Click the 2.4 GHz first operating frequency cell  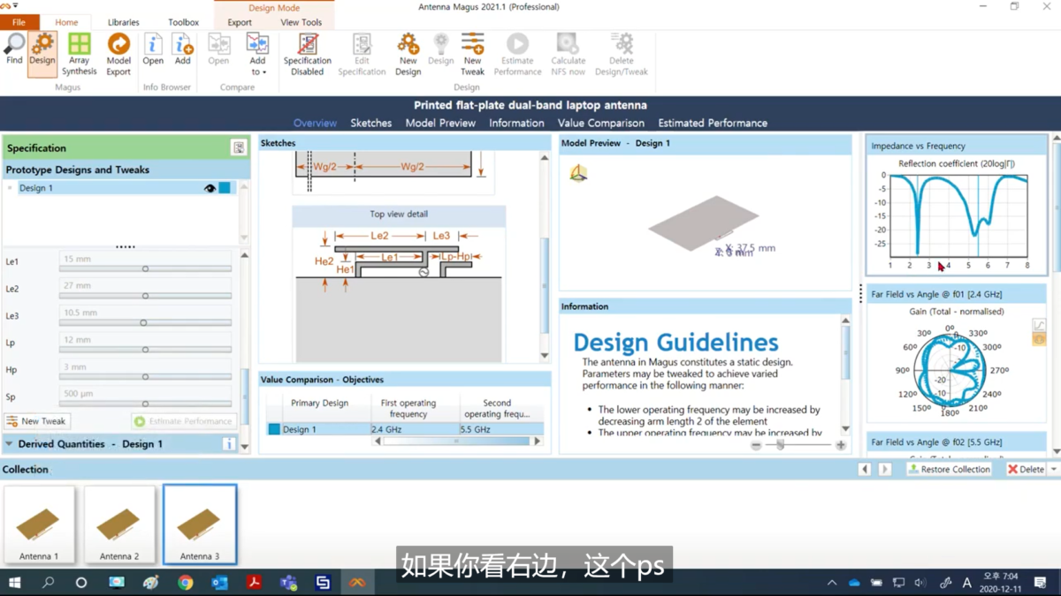coord(413,429)
